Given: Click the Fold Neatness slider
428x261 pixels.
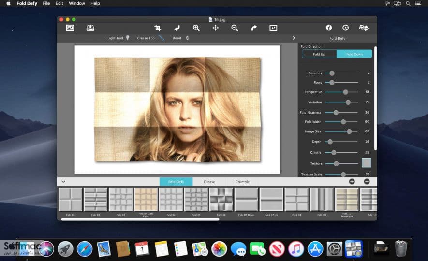Looking at the screenshot, I should point(341,112).
